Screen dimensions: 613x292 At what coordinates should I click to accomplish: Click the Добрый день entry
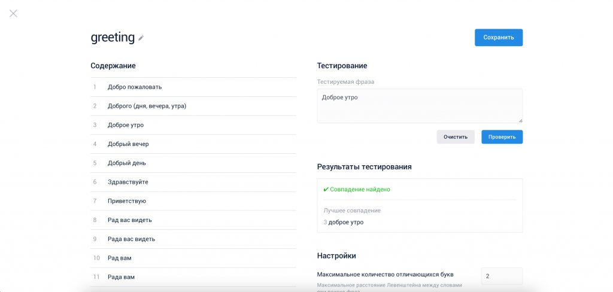(127, 163)
